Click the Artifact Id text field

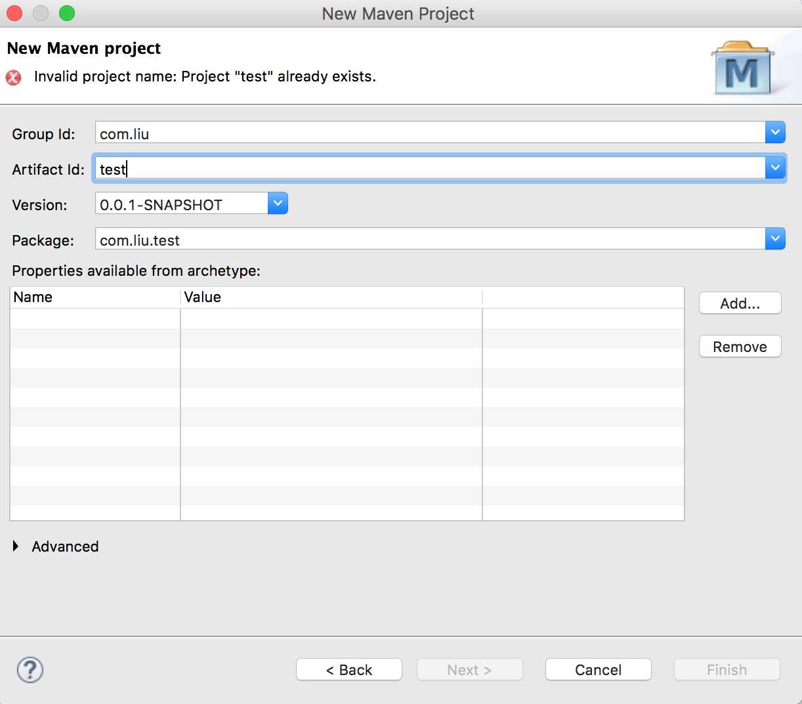[x=430, y=168]
